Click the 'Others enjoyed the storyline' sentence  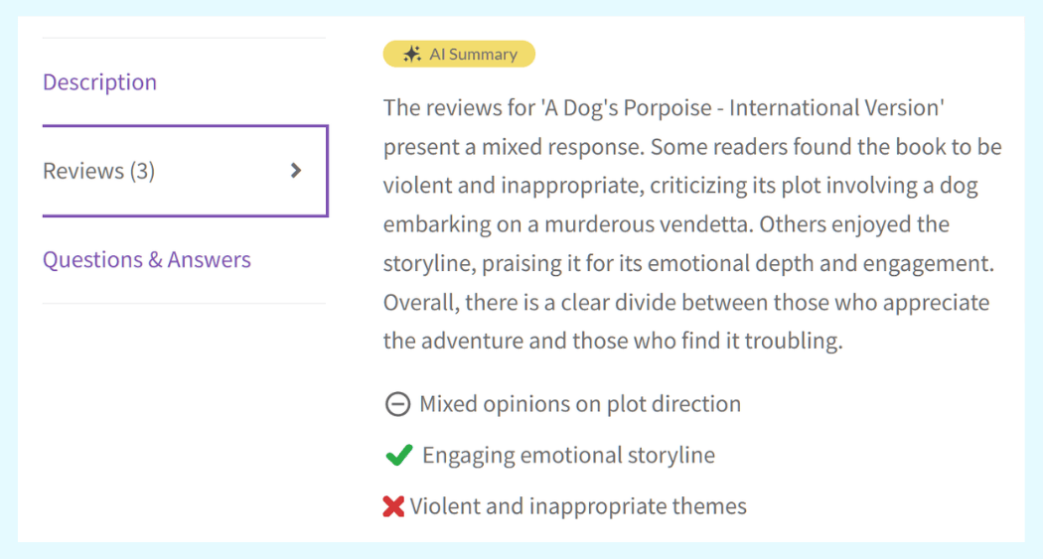tap(854, 224)
